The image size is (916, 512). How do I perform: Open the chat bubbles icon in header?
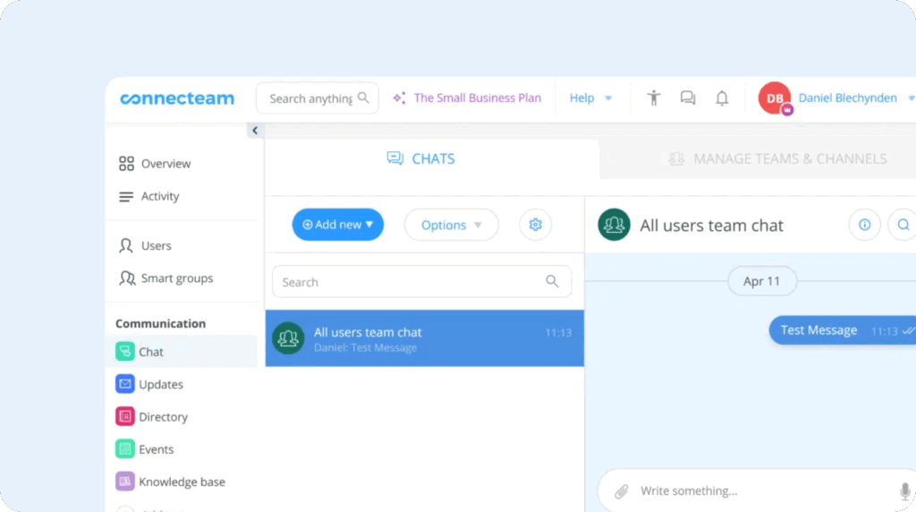tap(688, 98)
